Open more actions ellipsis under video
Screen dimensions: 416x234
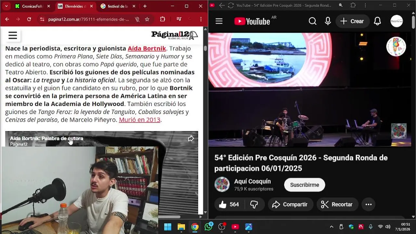[368, 204]
